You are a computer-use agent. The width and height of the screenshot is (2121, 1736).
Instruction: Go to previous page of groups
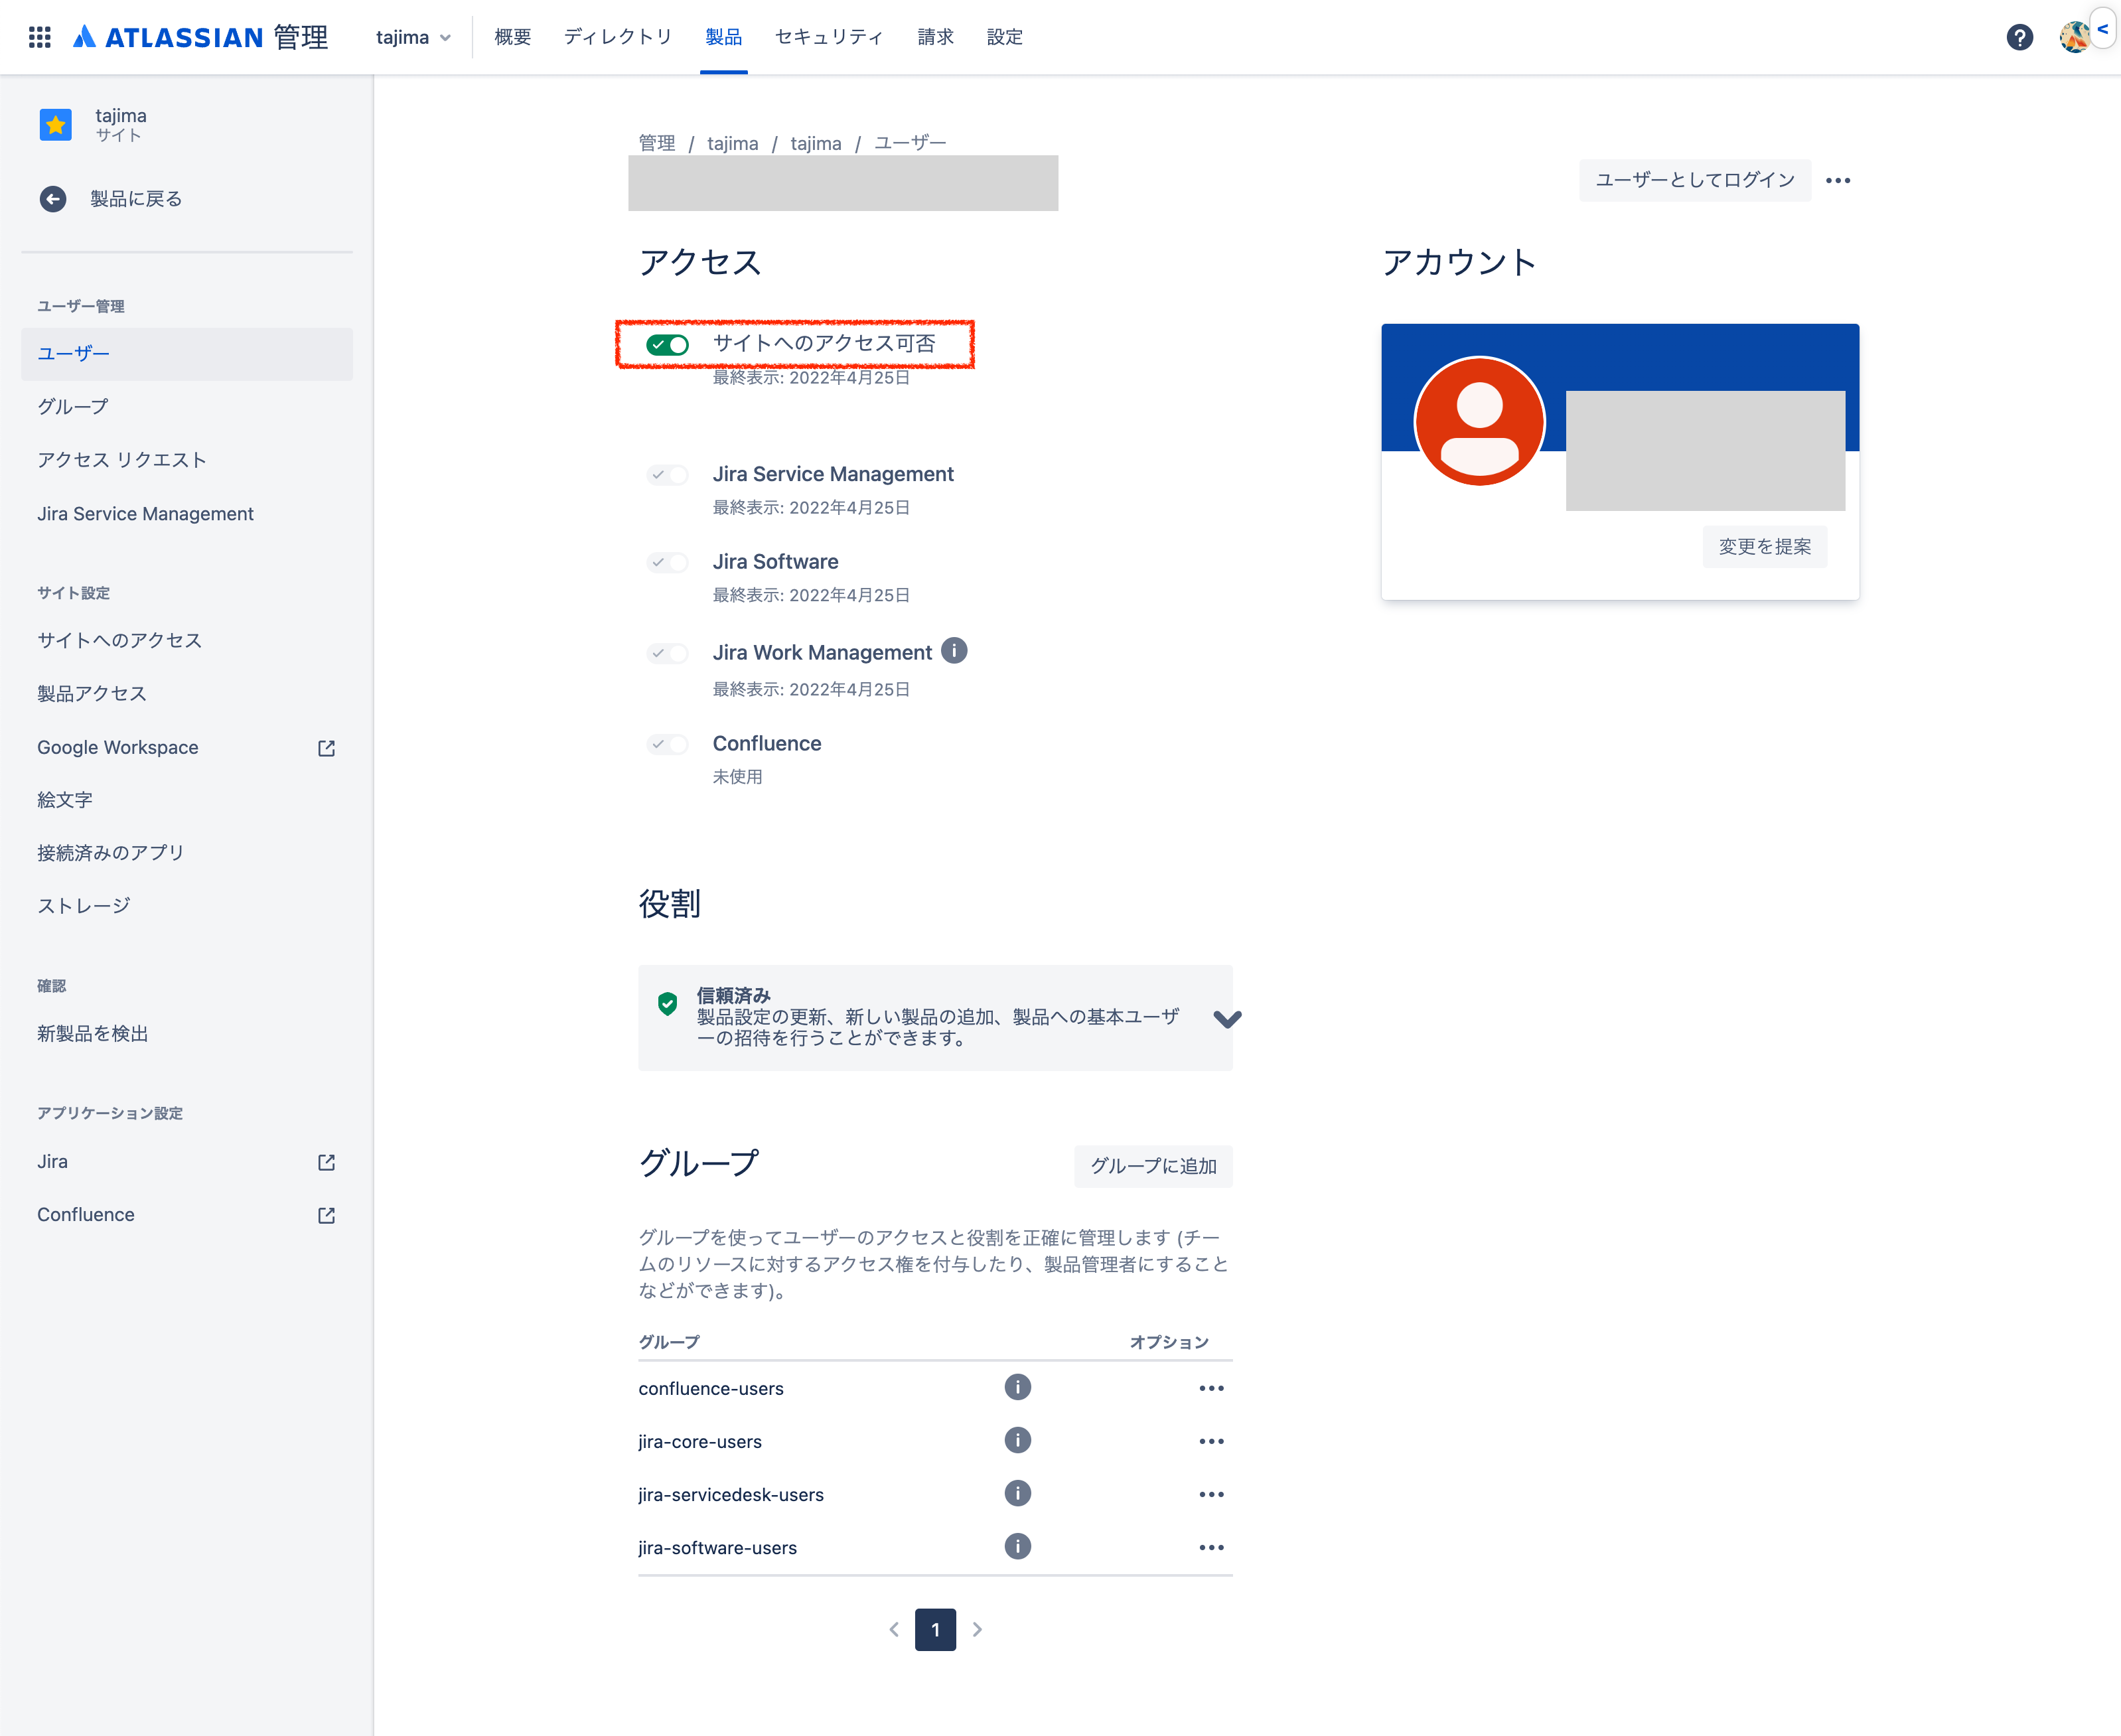tap(894, 1629)
